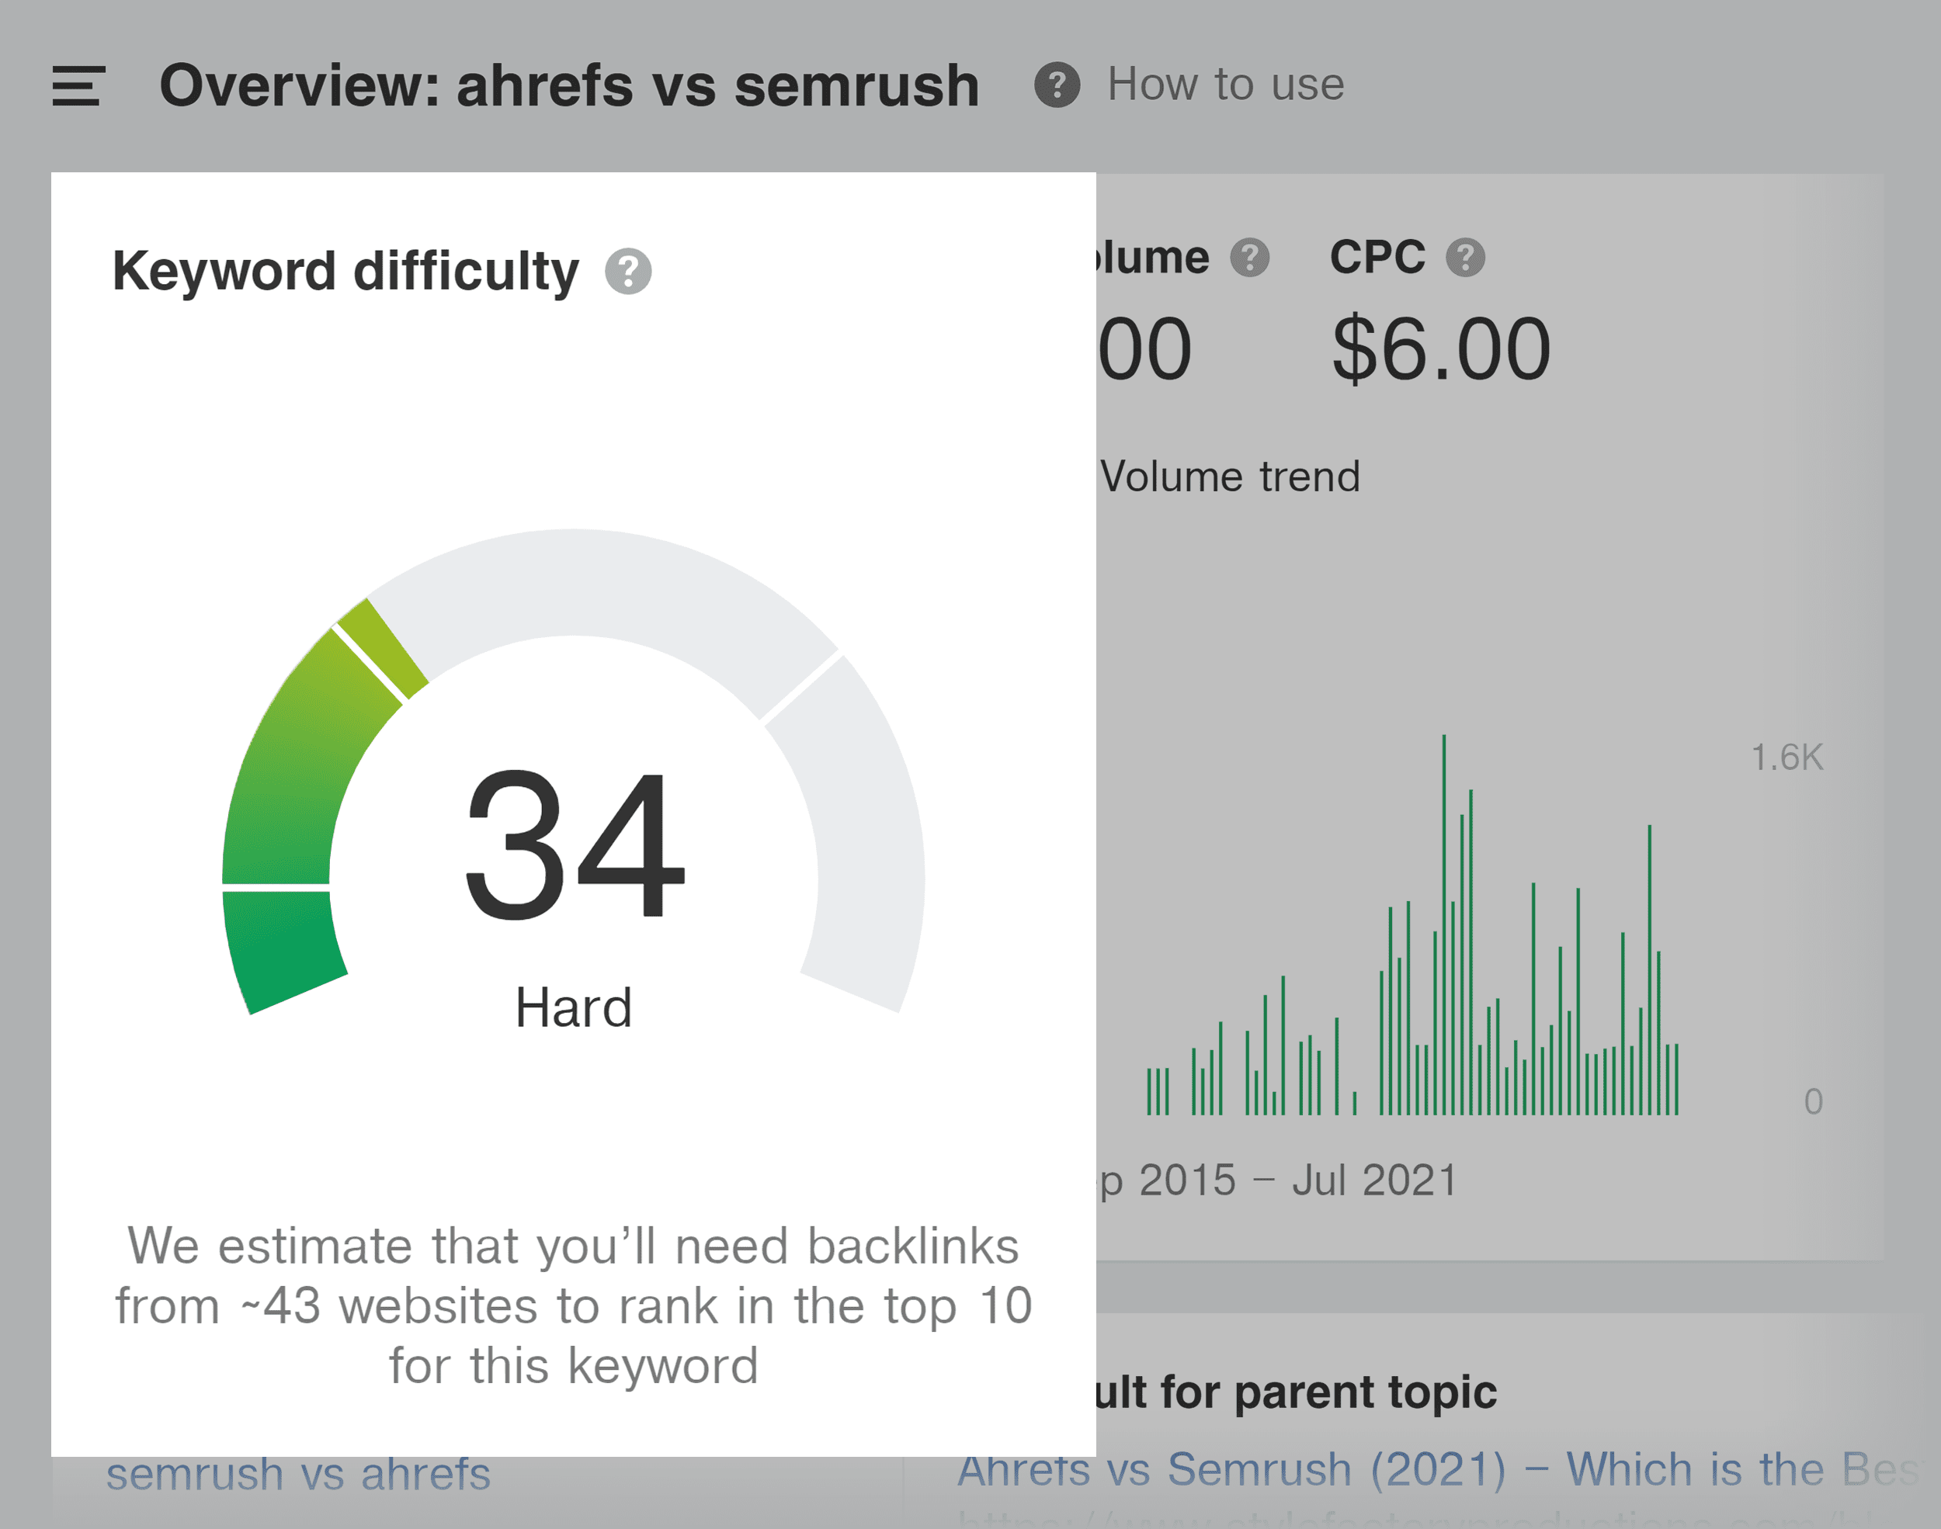Click the tallest bar in volume trend
Viewport: 1941px width, 1529px height.
click(x=1443, y=922)
